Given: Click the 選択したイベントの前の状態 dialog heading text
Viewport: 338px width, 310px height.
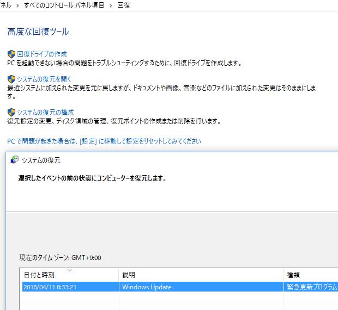Looking at the screenshot, I should coord(92,178).
